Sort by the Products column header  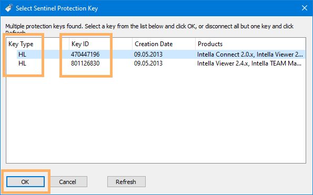click(x=210, y=44)
